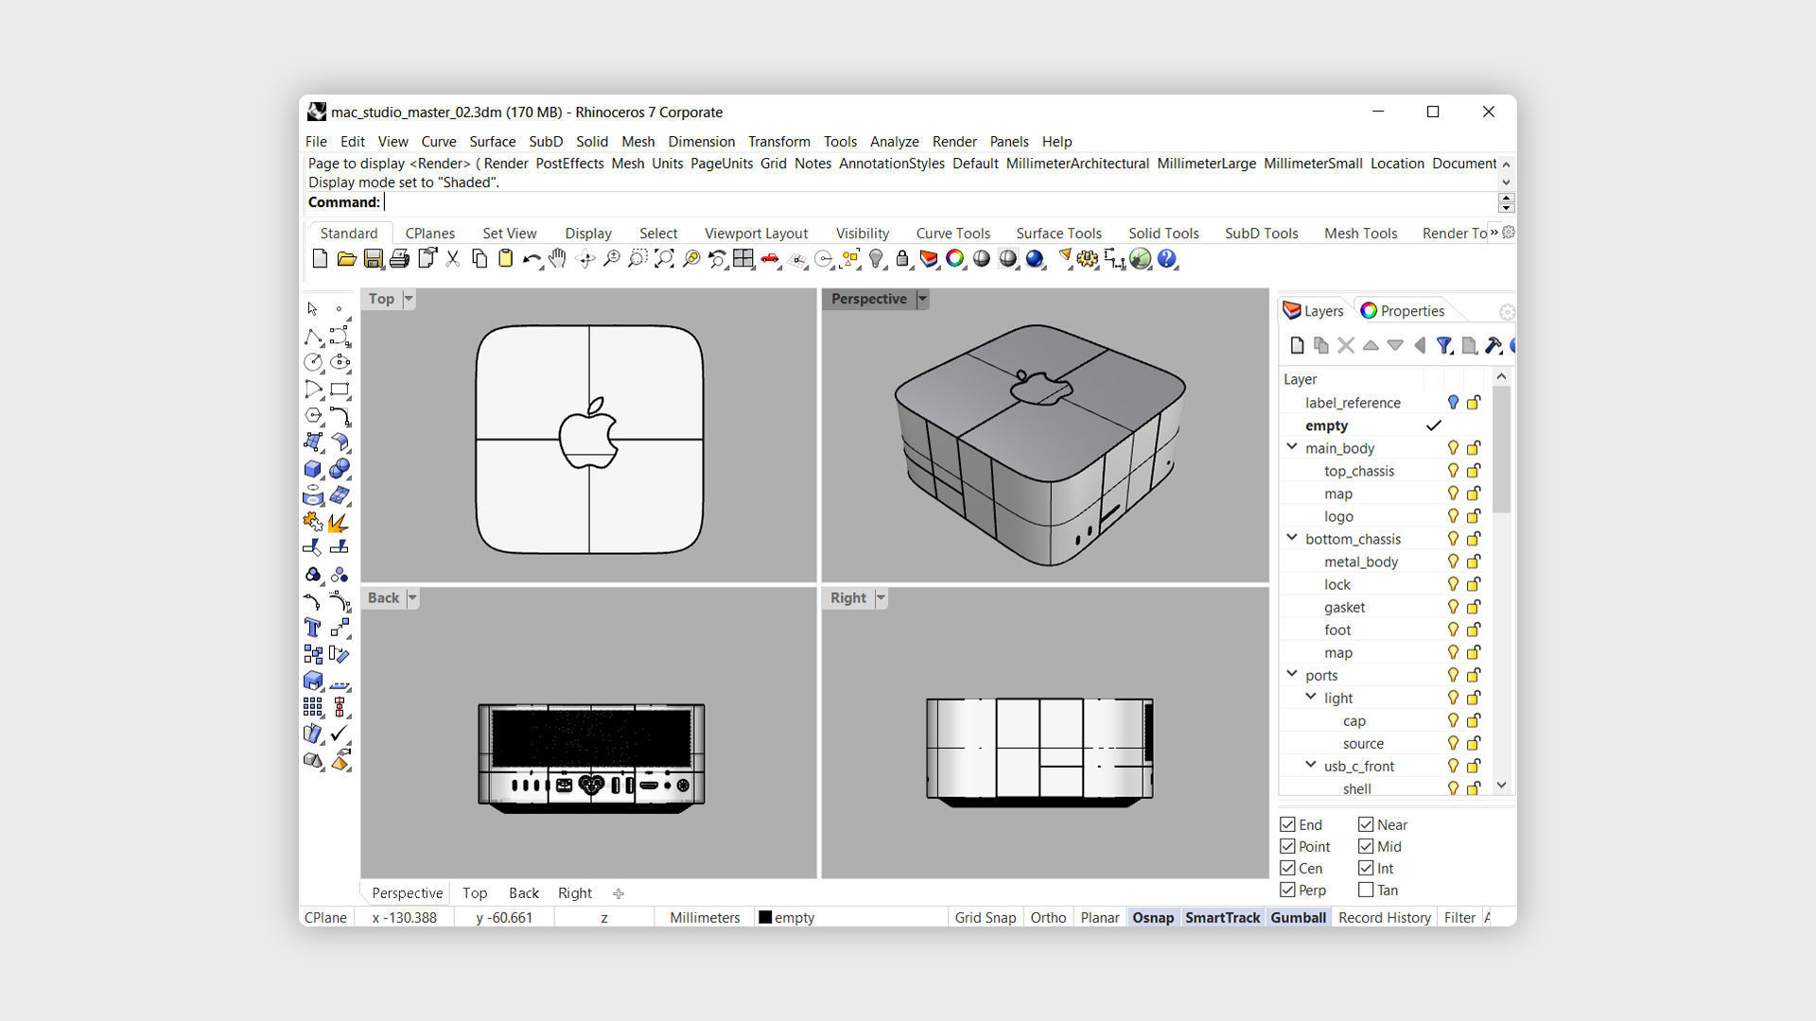Click the Zoom Window icon
This screenshot has height=1021, width=1816.
click(x=638, y=259)
